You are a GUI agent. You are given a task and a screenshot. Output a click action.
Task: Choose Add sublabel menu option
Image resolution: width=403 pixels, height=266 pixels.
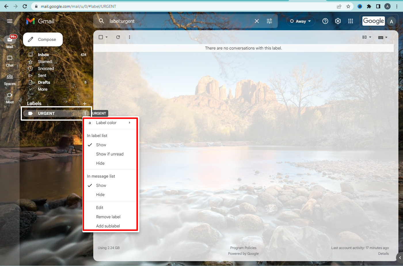click(108, 226)
